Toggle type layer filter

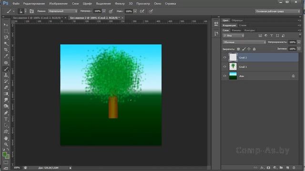click(272, 36)
